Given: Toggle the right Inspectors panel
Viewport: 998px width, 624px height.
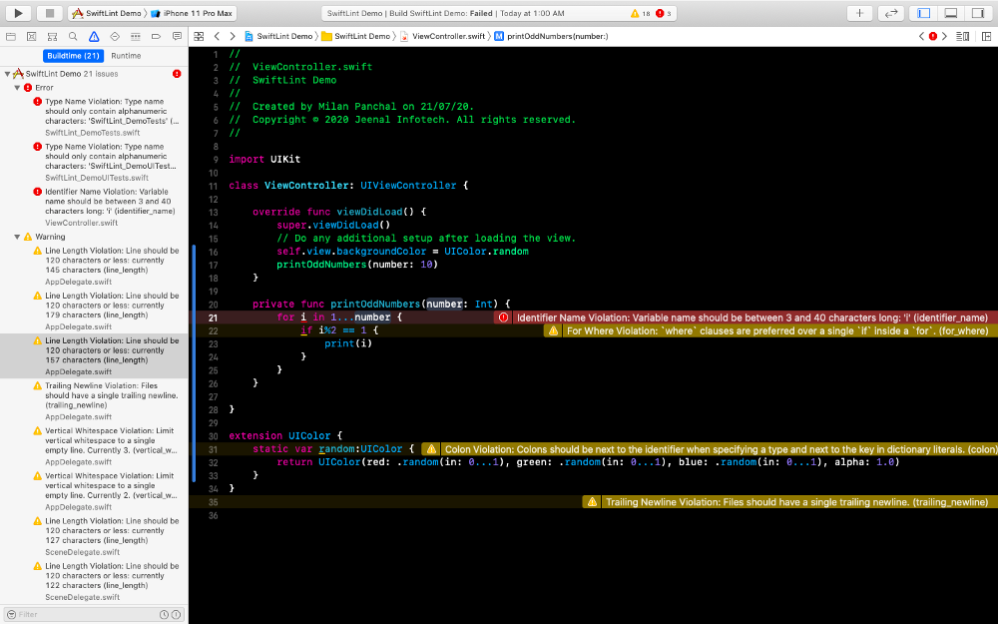Looking at the screenshot, I should click(977, 13).
